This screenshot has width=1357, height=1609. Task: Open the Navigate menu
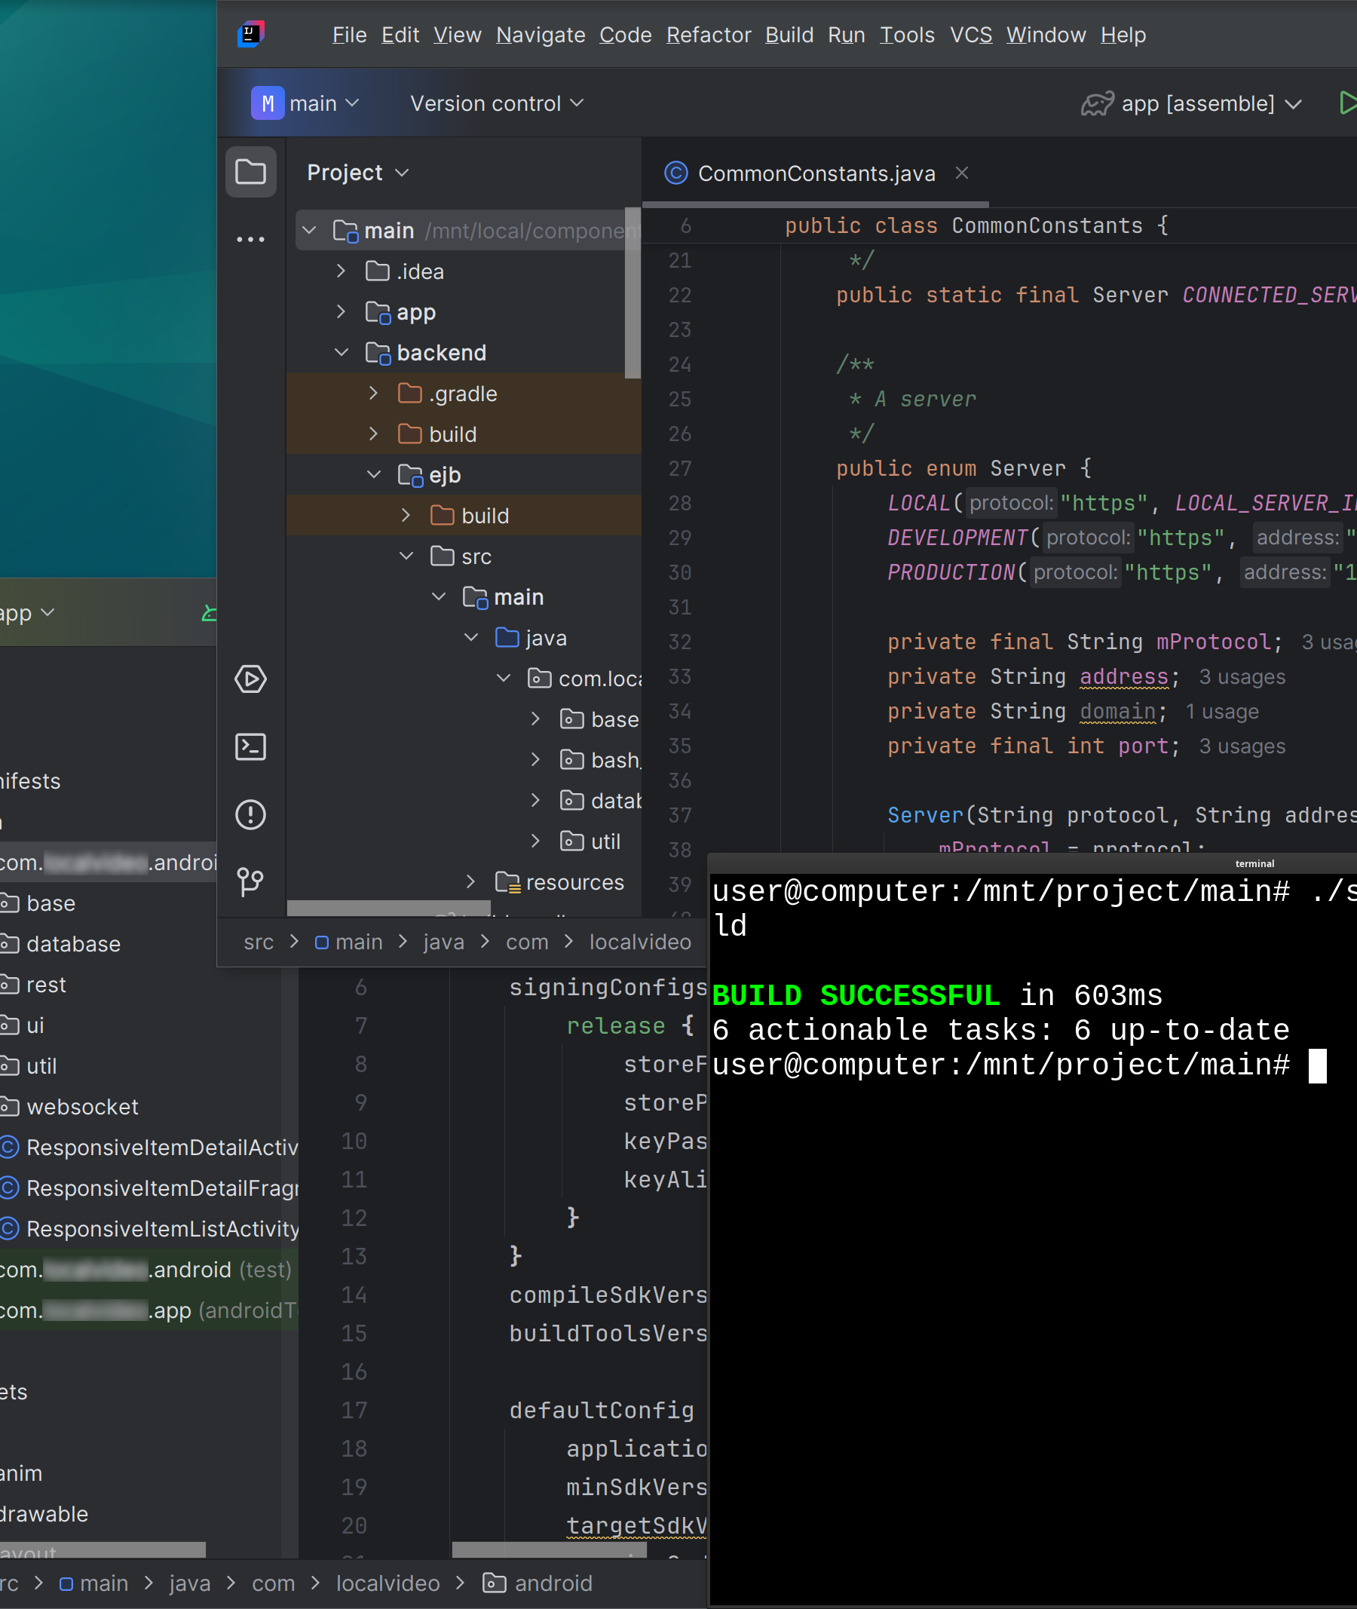(540, 35)
